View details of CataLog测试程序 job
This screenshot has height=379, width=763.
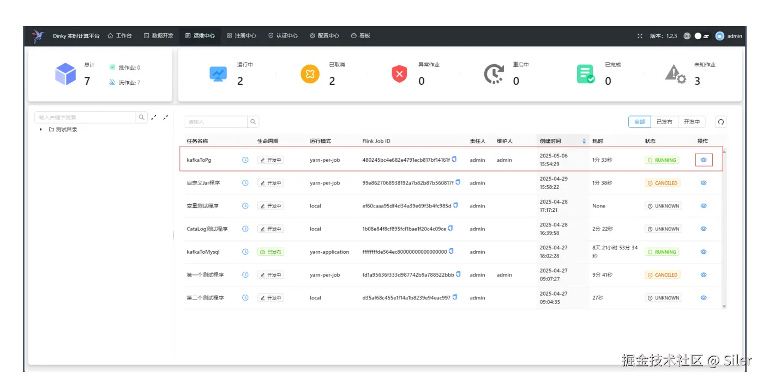pyautogui.click(x=704, y=229)
